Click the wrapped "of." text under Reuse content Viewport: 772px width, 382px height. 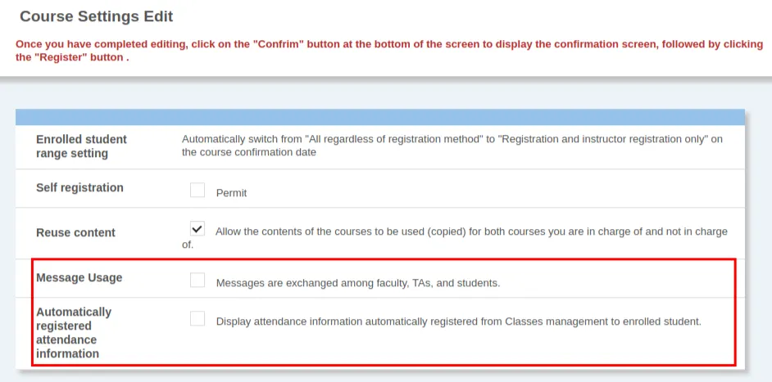coord(188,245)
